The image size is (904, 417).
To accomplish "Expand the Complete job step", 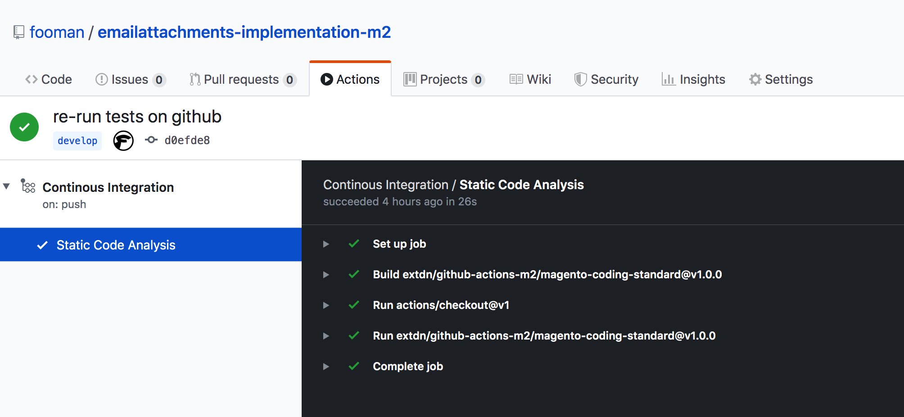I will (x=326, y=367).
